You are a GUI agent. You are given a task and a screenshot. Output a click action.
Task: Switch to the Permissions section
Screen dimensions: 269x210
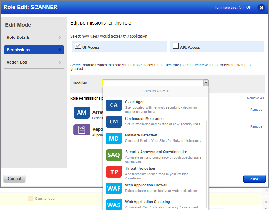tap(34, 50)
